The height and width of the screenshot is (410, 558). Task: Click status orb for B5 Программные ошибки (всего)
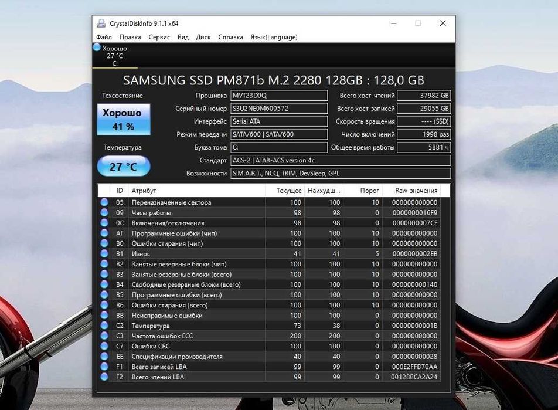pyautogui.click(x=104, y=294)
